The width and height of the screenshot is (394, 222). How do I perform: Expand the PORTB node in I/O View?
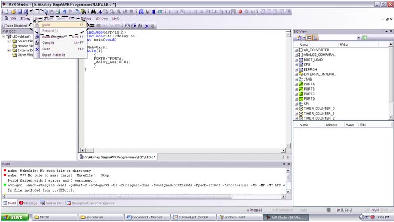click(296, 89)
